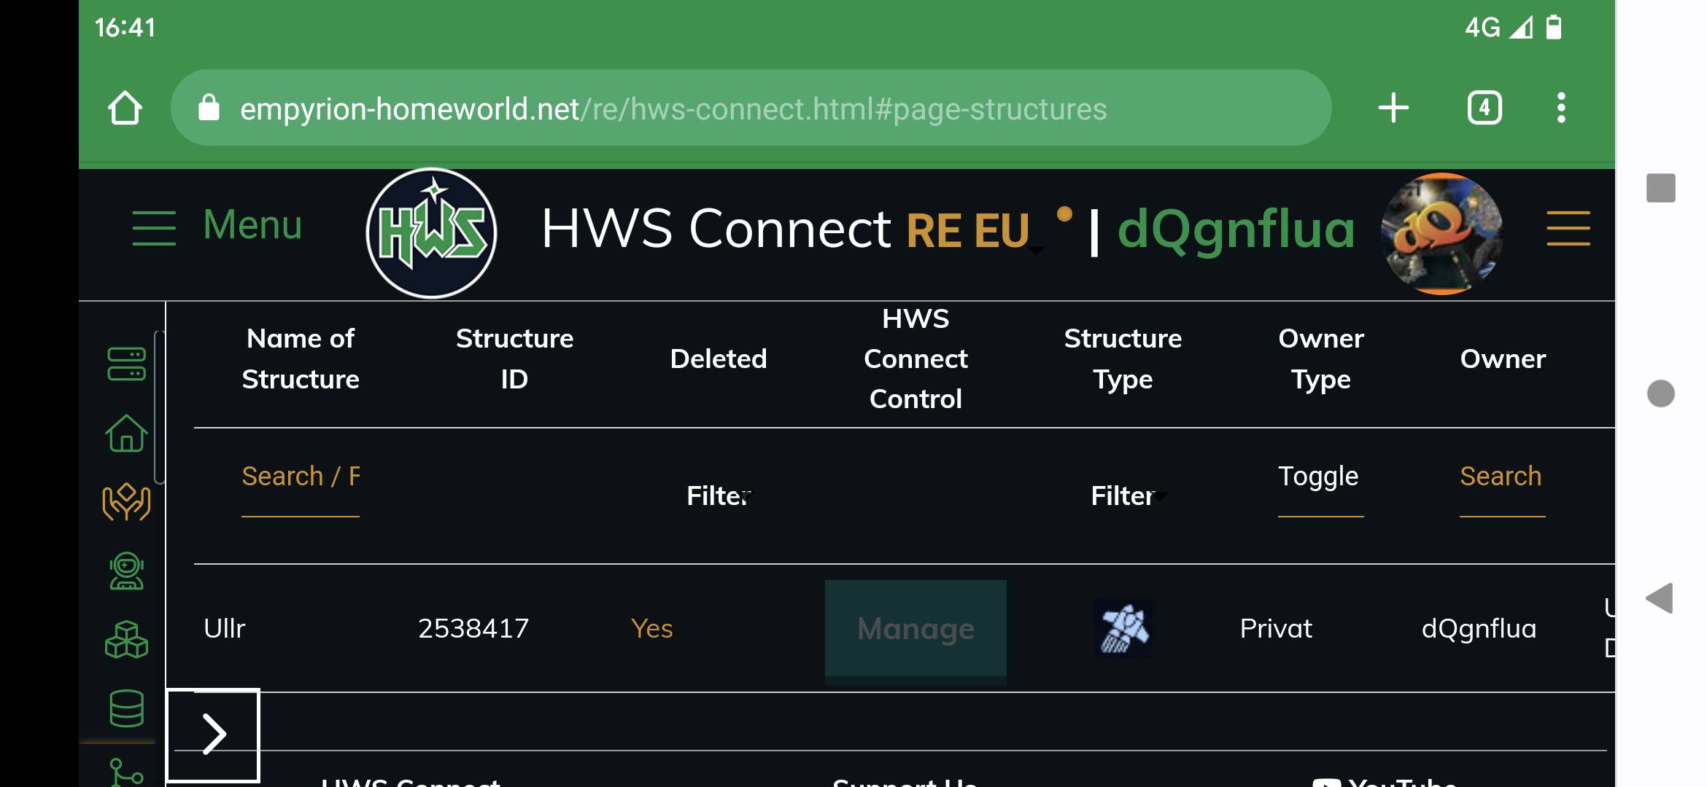Tap the Android home circle button
Image resolution: width=1707 pixels, height=787 pixels.
pyautogui.click(x=1660, y=393)
